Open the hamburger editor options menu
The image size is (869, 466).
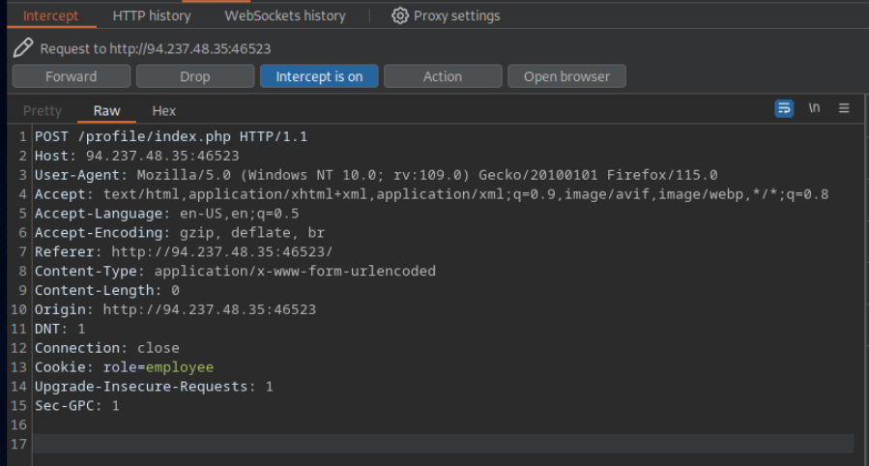pos(844,108)
